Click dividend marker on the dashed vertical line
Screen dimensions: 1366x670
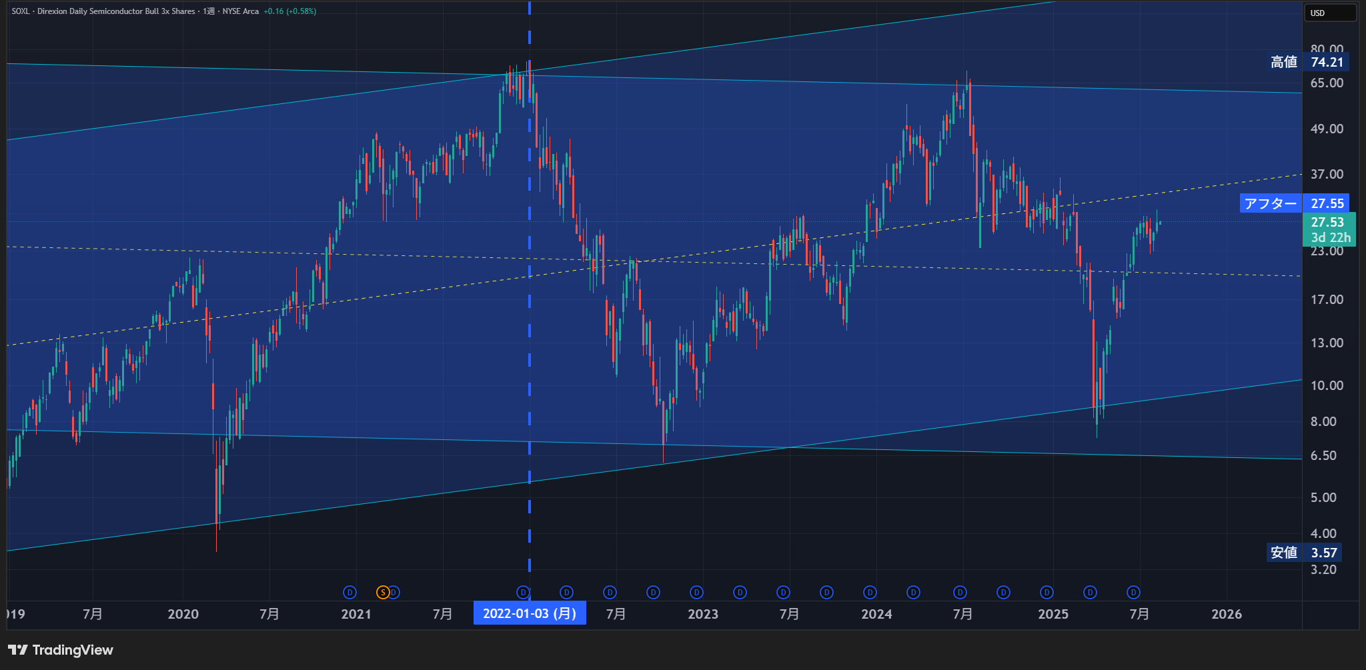pyautogui.click(x=523, y=592)
